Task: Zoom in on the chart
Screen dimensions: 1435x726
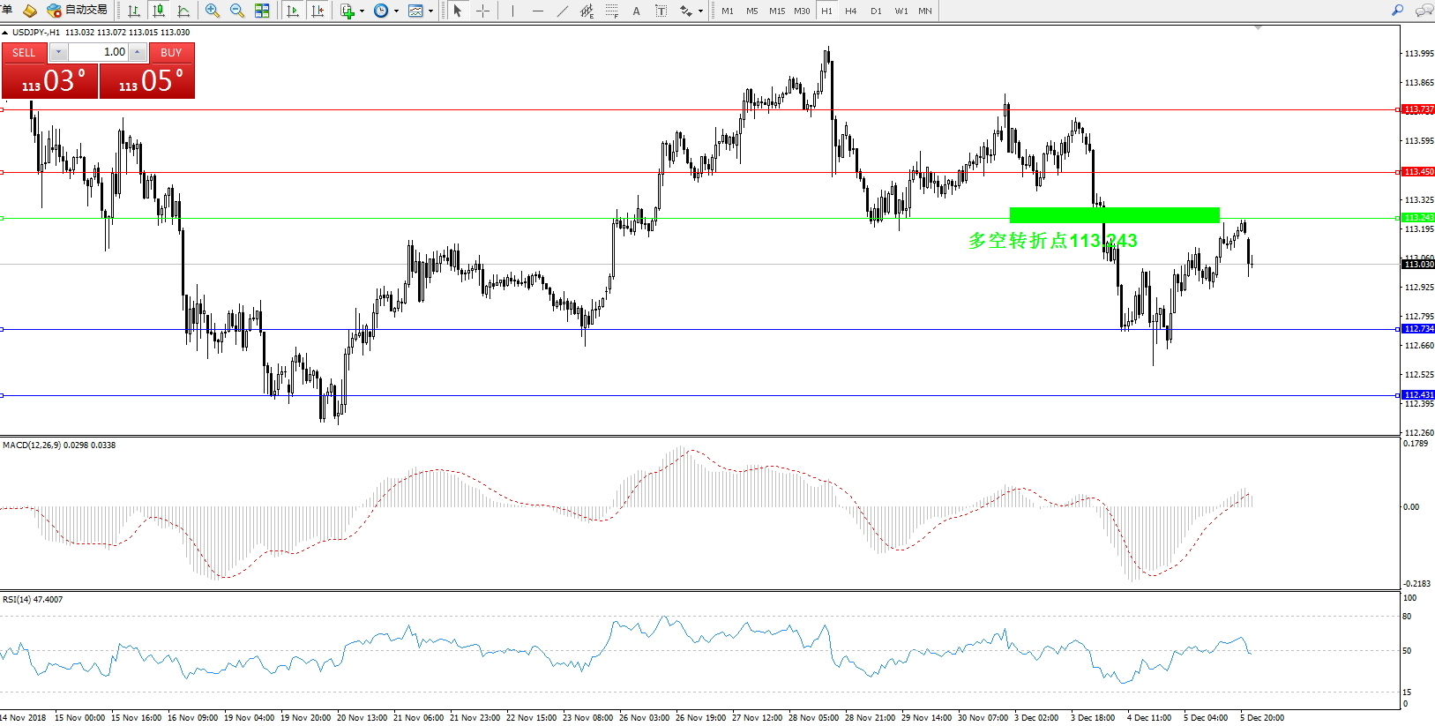Action: 213,11
